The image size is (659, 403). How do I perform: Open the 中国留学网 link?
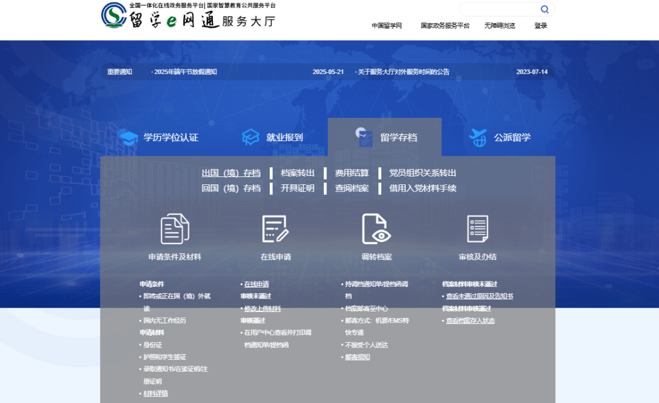pos(387,26)
